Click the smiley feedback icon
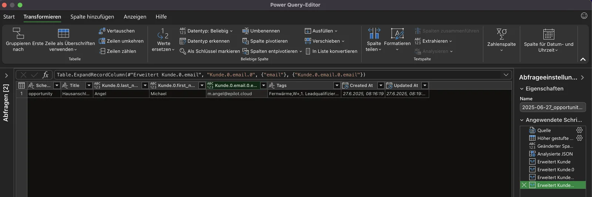 coord(584,16)
